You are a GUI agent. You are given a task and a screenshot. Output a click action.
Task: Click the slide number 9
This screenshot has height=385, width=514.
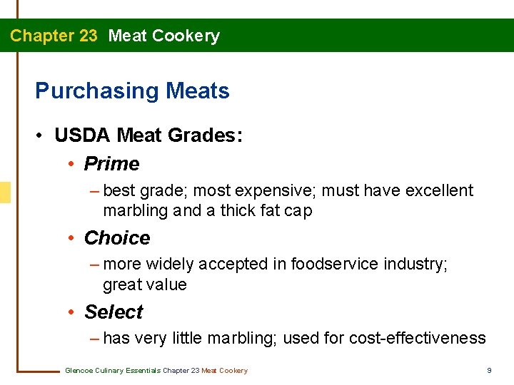pyautogui.click(x=489, y=371)
